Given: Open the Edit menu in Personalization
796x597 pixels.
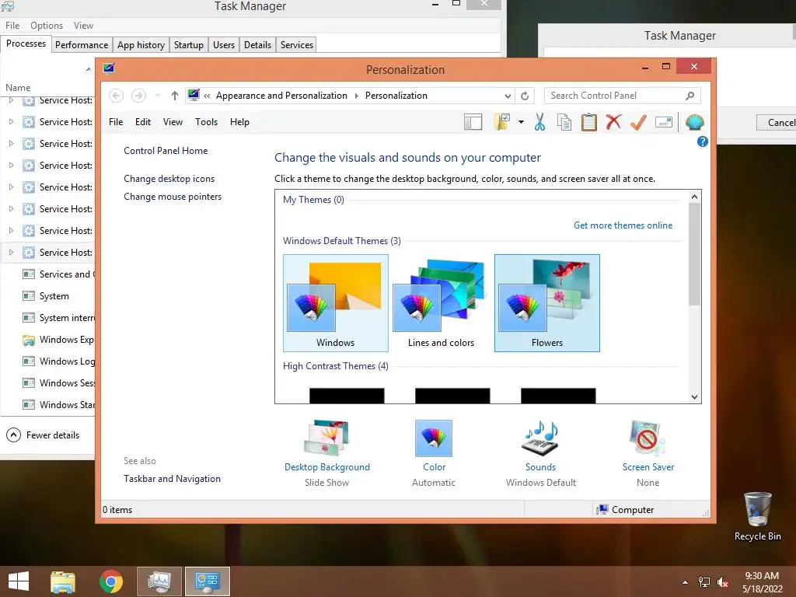Looking at the screenshot, I should pyautogui.click(x=143, y=122).
